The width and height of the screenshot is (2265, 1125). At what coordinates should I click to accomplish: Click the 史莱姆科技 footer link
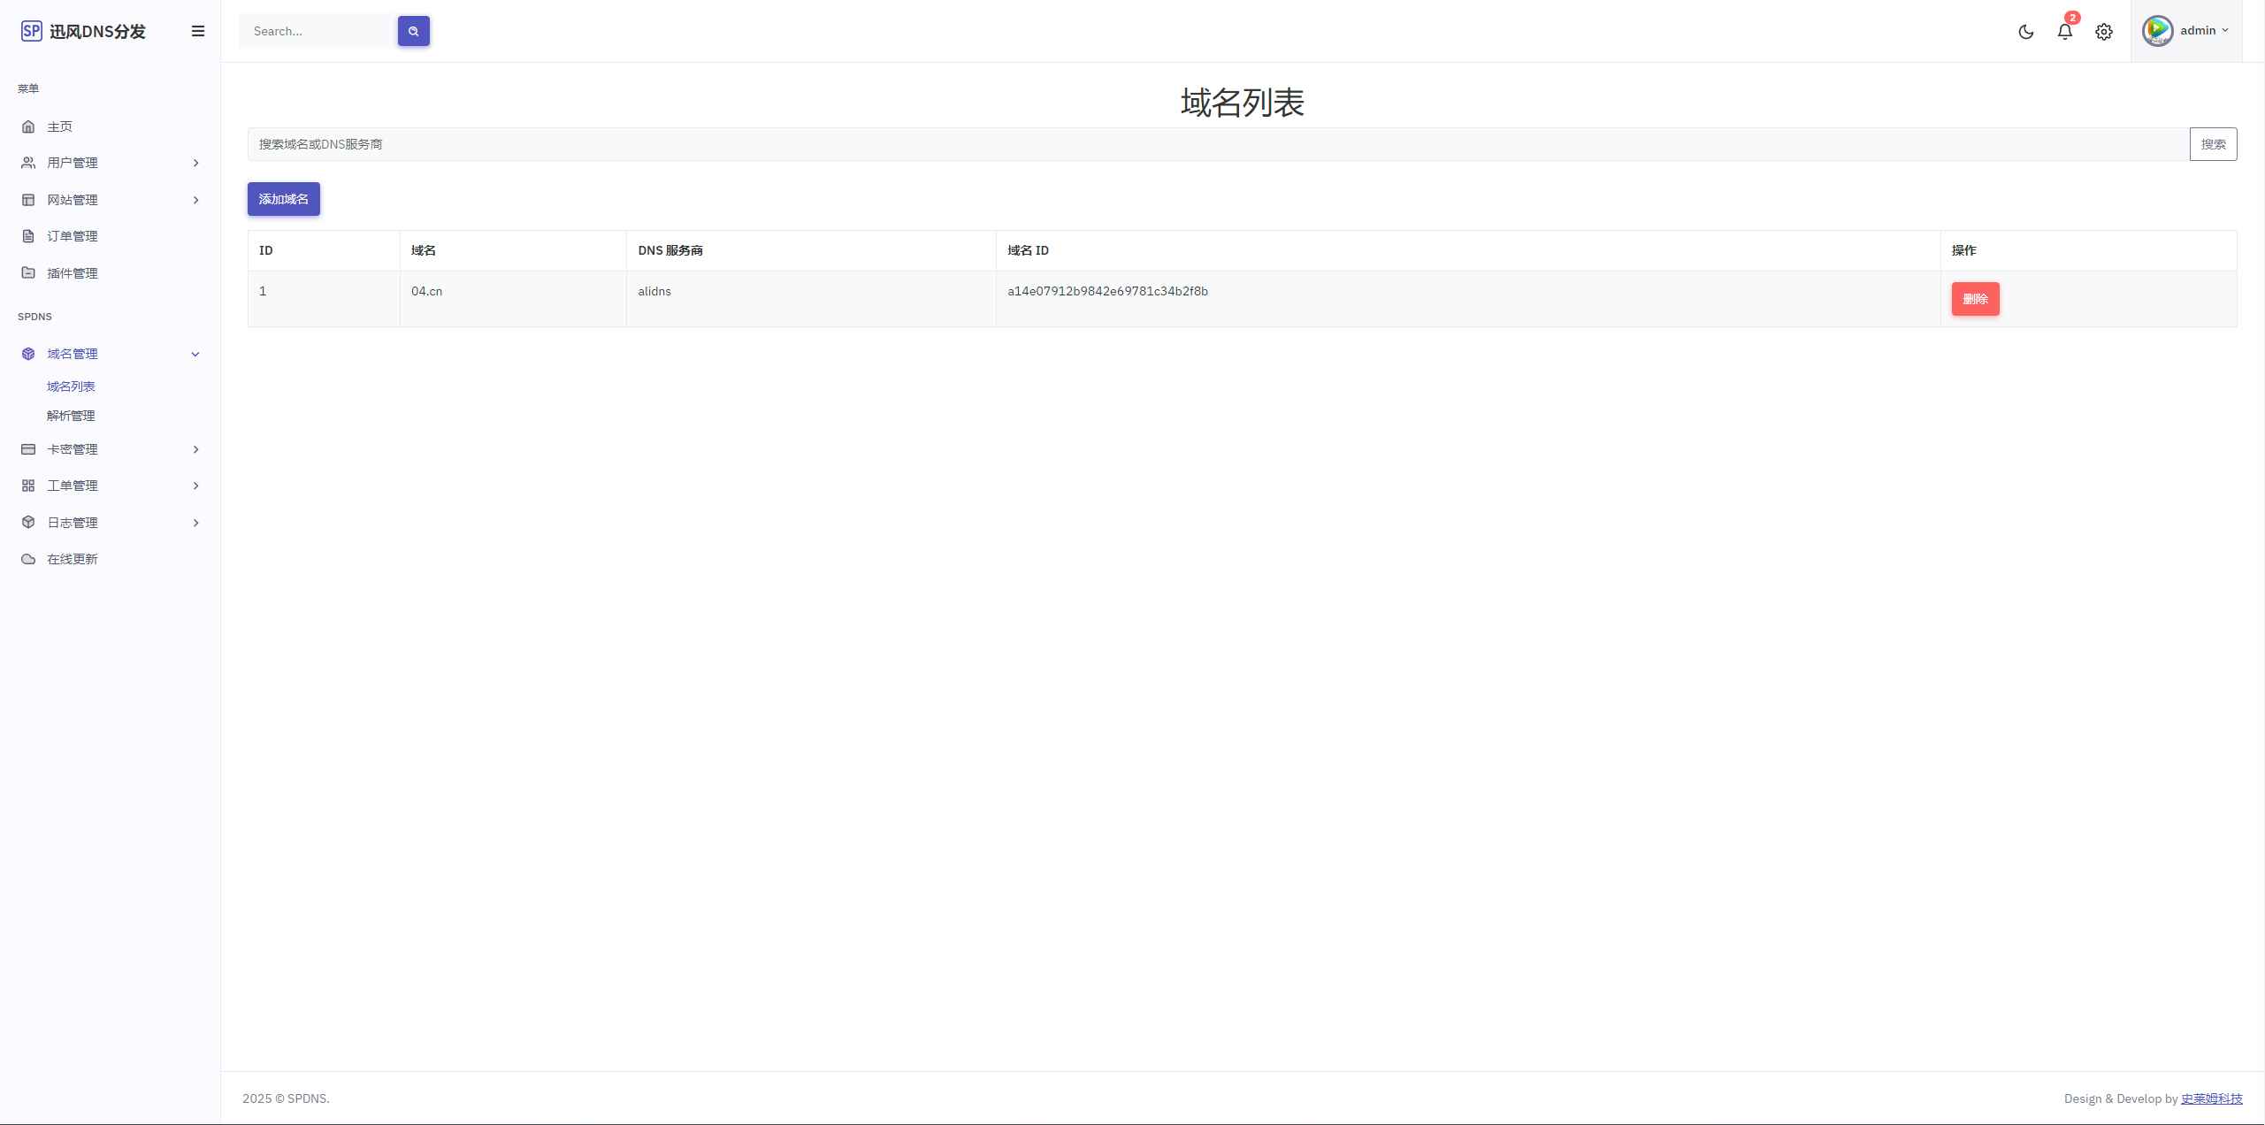coord(2212,1099)
